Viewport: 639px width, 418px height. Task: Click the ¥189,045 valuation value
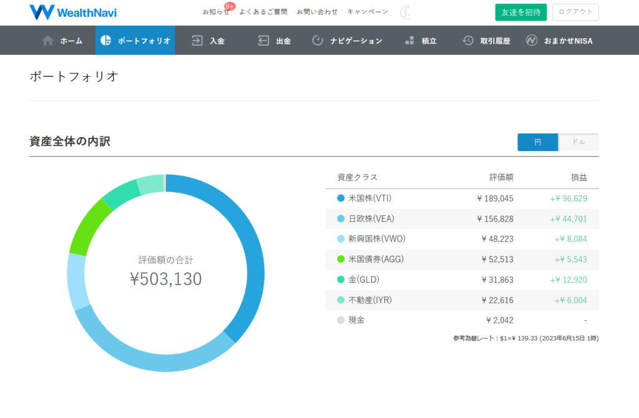pos(495,198)
